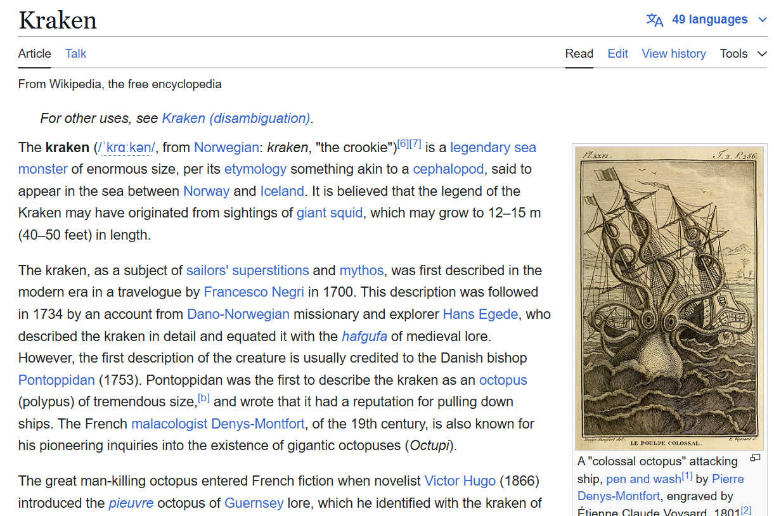Viewport: 774px width, 516px height.
Task: Click the Kraken page heading
Action: pyautogui.click(x=58, y=20)
